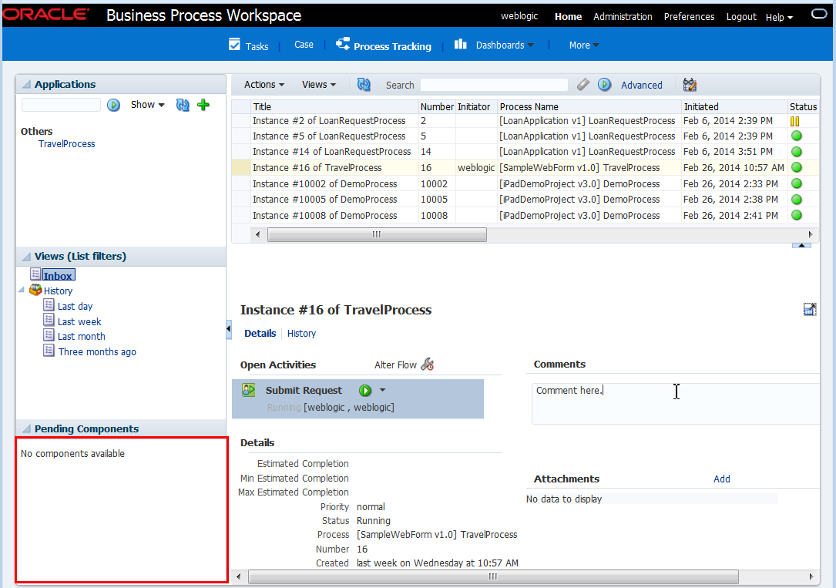Collapse the Pending Components panel
The image size is (836, 588).
pyautogui.click(x=26, y=428)
